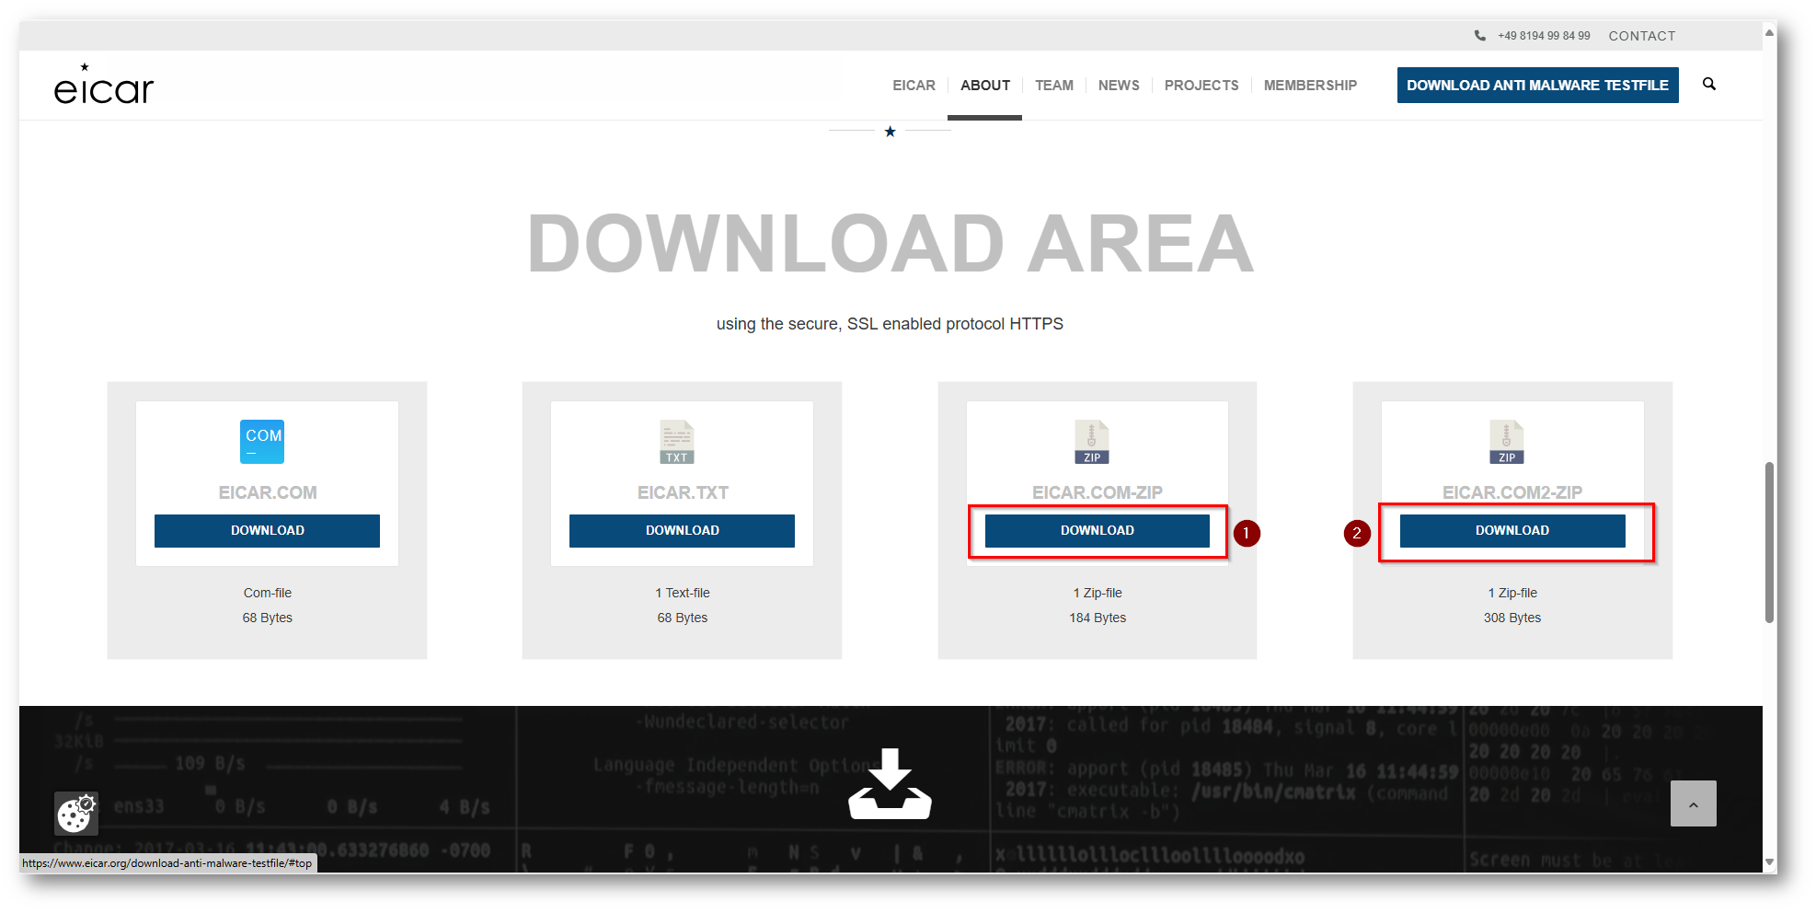Click the '68 Bytes' text under Com-file
Screen dimensions: 1816x913
pos(268,618)
